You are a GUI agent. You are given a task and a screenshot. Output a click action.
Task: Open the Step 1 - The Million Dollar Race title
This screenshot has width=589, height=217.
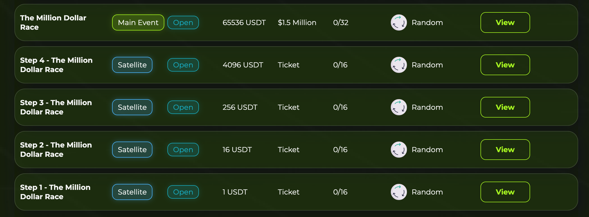[55, 192]
